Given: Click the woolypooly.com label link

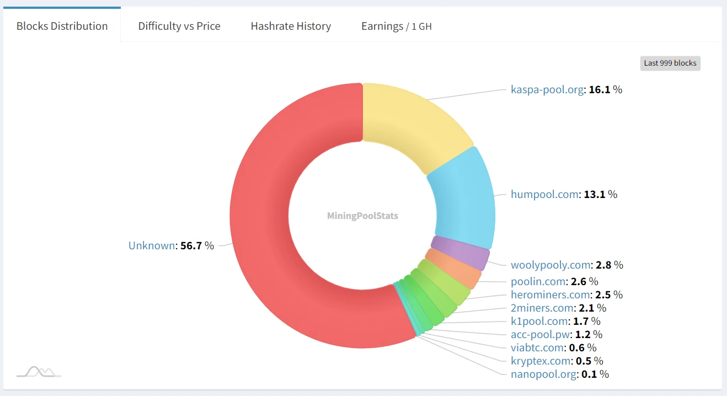Looking at the screenshot, I should [550, 265].
